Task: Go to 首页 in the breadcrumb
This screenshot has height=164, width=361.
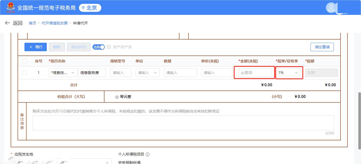Action: click(x=32, y=23)
